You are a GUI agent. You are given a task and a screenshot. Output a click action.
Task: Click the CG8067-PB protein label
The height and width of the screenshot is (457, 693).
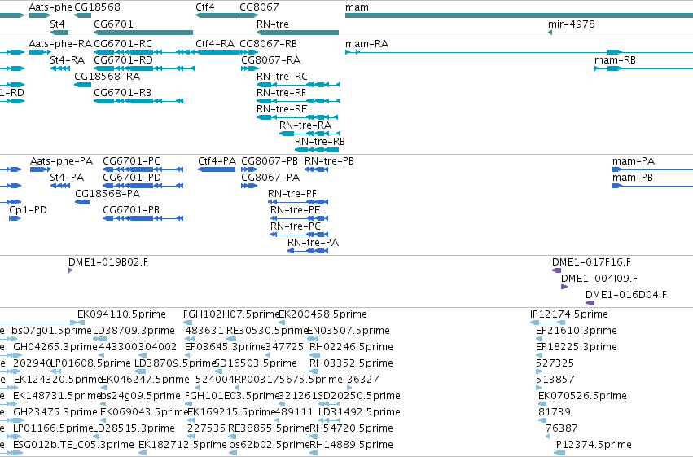coord(270,161)
